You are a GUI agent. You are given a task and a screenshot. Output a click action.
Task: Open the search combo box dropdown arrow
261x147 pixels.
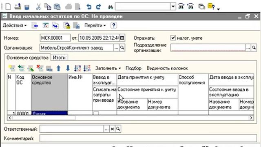click(x=173, y=7)
